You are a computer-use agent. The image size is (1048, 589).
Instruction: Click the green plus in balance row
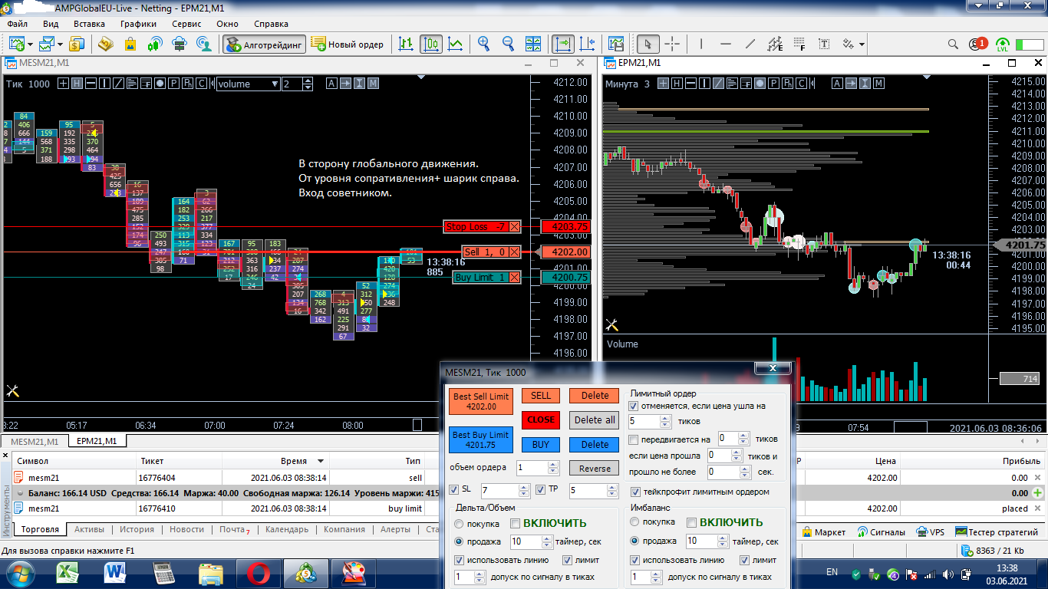[1038, 493]
